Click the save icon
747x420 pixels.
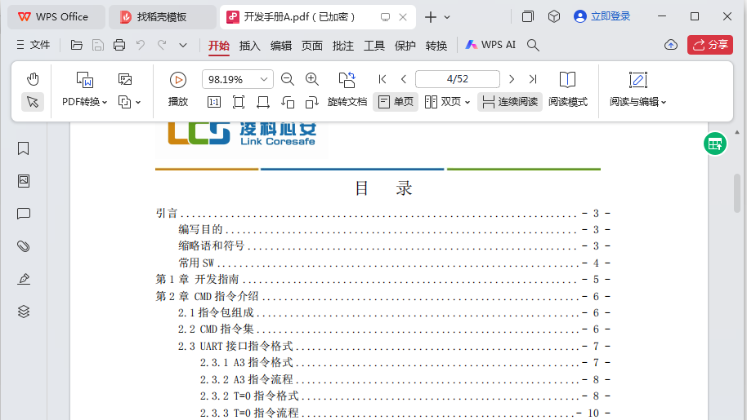tap(97, 45)
